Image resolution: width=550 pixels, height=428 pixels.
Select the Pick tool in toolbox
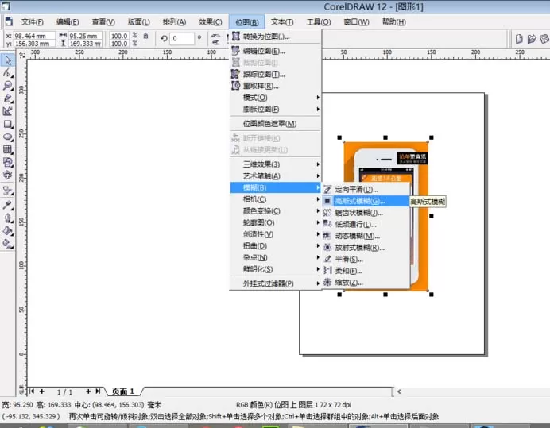click(x=8, y=60)
